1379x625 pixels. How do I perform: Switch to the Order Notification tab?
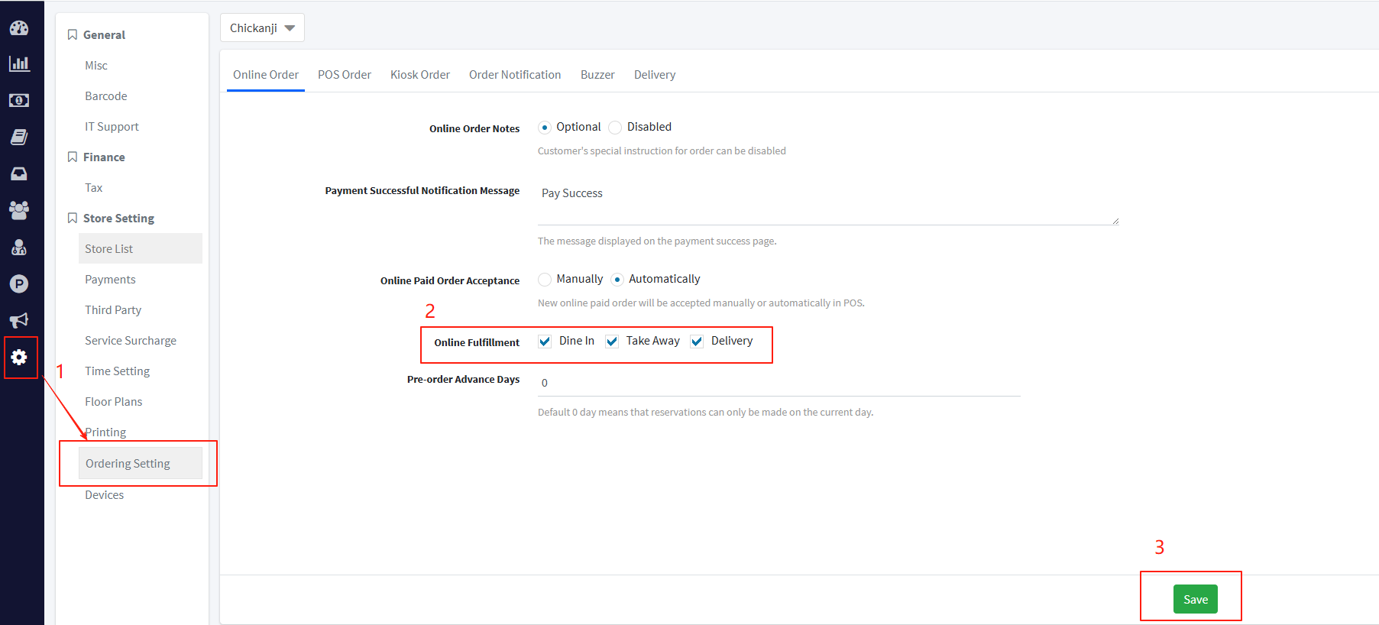[x=515, y=75]
